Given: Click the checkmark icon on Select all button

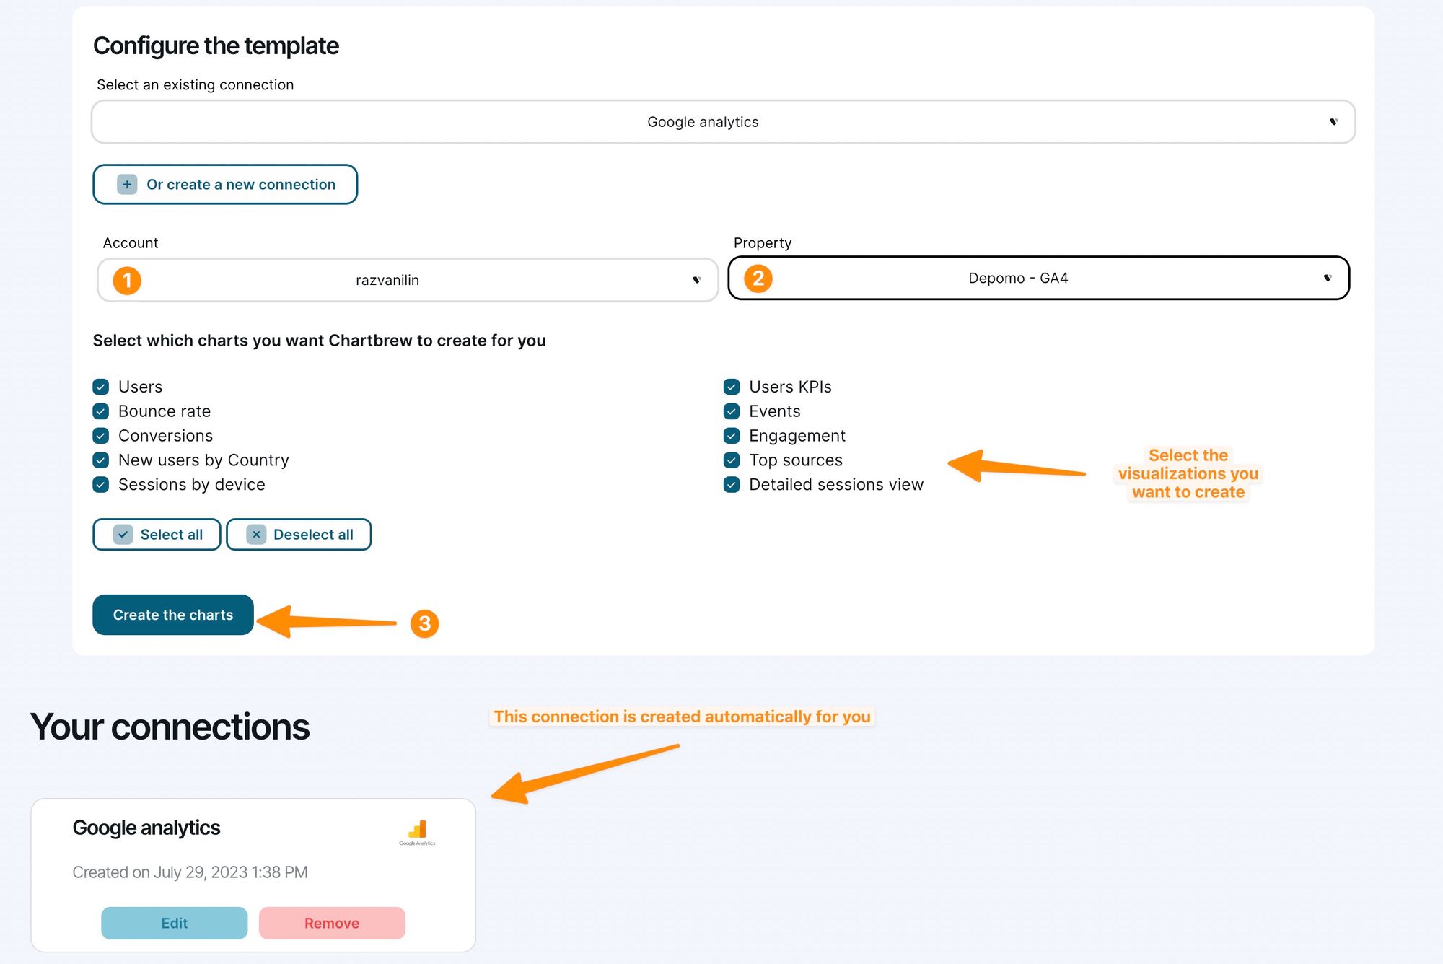Looking at the screenshot, I should [121, 534].
